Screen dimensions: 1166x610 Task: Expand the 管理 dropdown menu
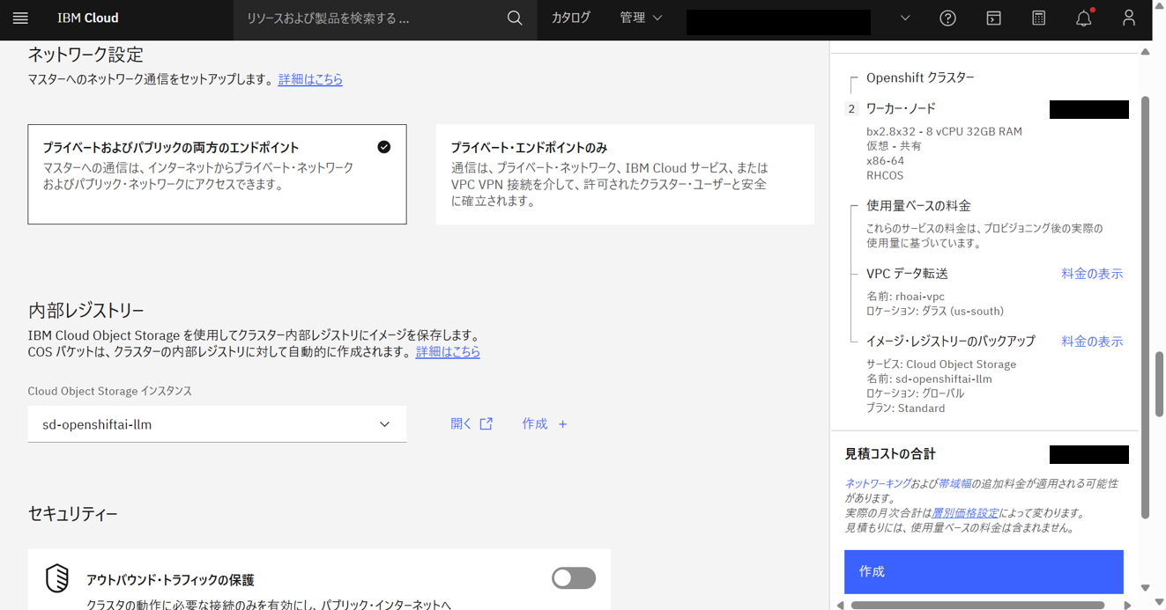641,18
